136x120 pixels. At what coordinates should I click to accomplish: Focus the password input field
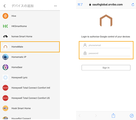coord(106,53)
